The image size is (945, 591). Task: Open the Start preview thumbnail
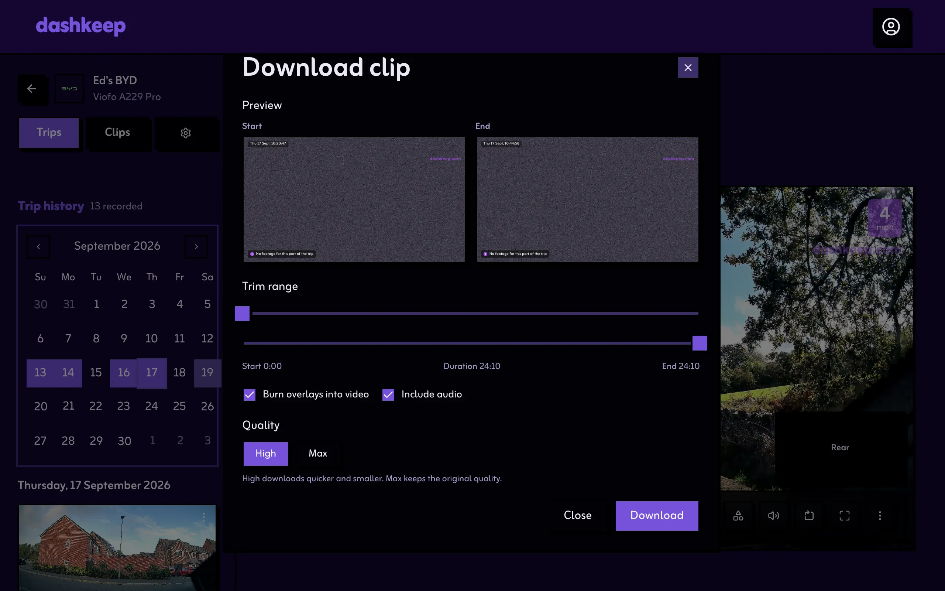tap(354, 199)
